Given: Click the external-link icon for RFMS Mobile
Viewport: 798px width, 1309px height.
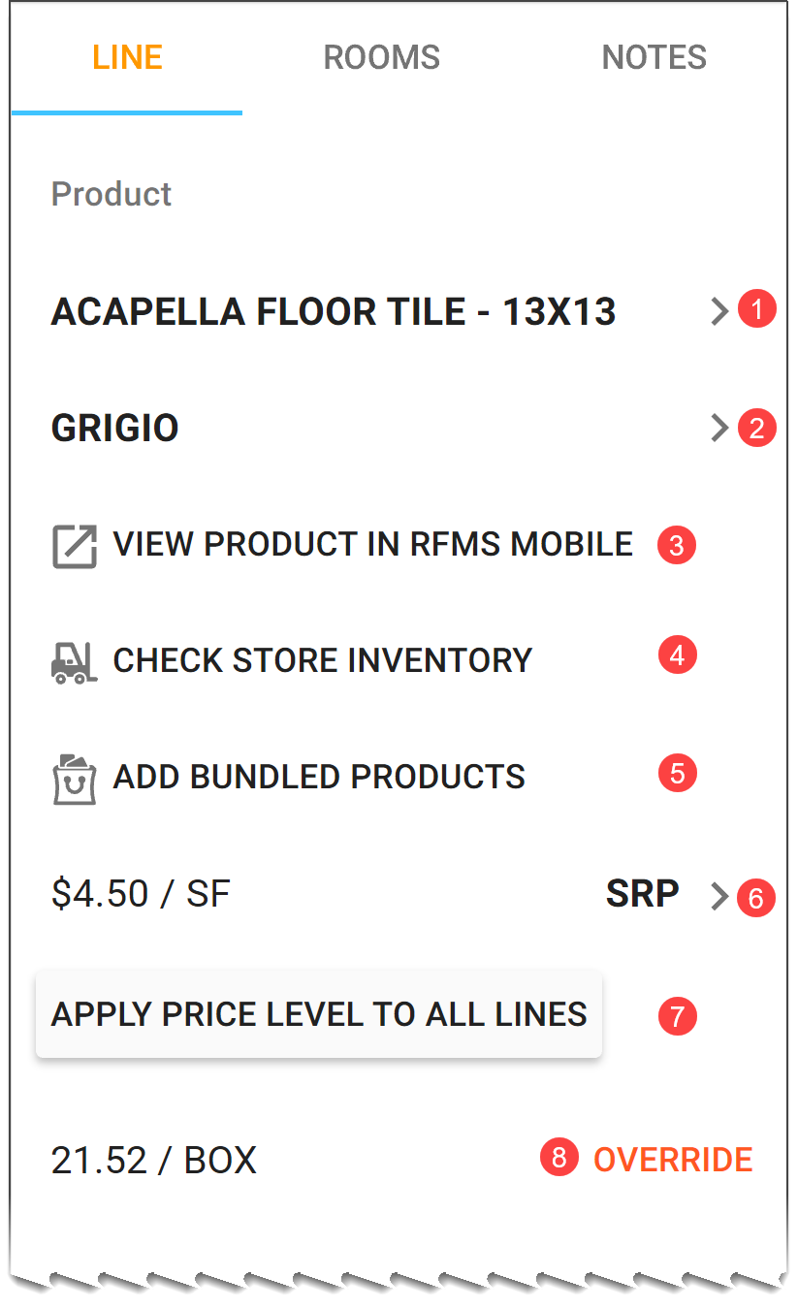Looking at the screenshot, I should (74, 546).
